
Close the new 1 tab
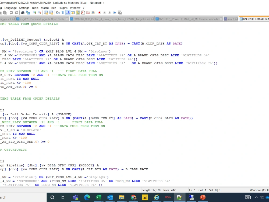(236, 19)
